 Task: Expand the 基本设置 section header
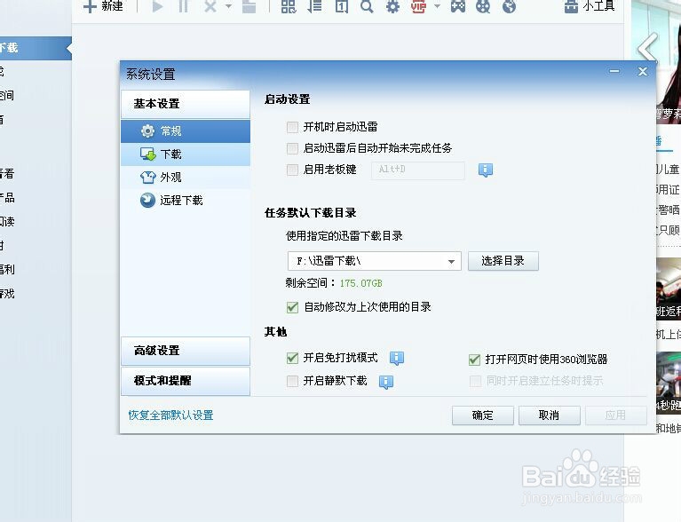[x=186, y=104]
